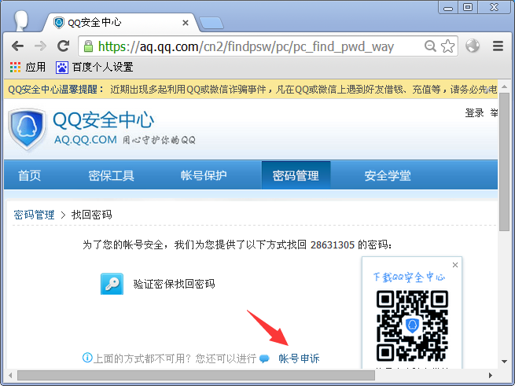Image resolution: width=515 pixels, height=386 pixels.
Task: Click the horizontal scrollbar thumb
Action: coord(196,375)
